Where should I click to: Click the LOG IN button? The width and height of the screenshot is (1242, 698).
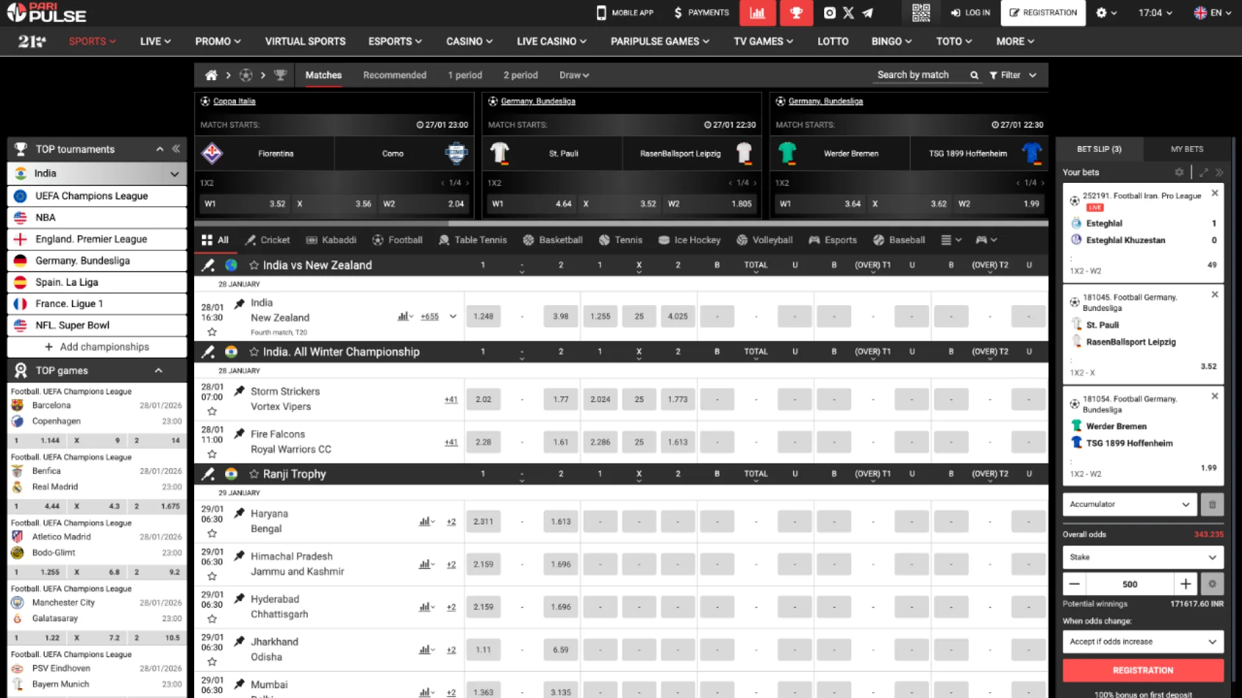point(970,12)
